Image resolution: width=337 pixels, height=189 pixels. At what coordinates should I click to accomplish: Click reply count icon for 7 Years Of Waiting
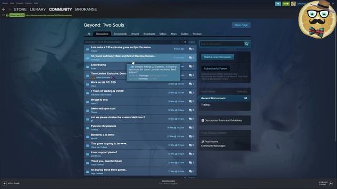tap(190, 93)
